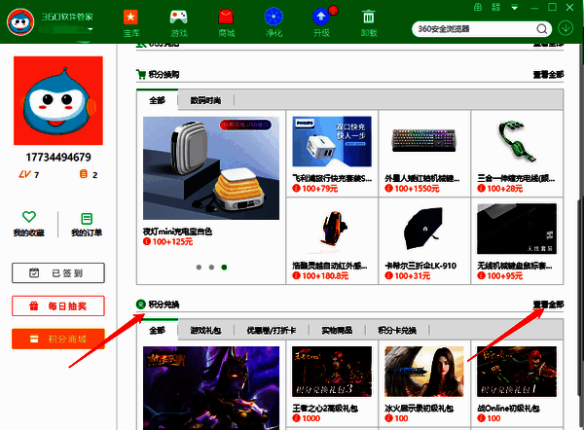Click the 17734494679 username text
Image resolution: width=584 pixels, height=430 pixels.
coord(58,157)
